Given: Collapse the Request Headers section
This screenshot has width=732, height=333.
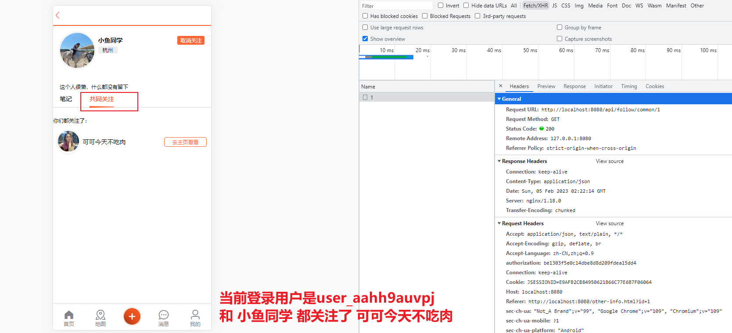Looking at the screenshot, I should tap(499, 223).
